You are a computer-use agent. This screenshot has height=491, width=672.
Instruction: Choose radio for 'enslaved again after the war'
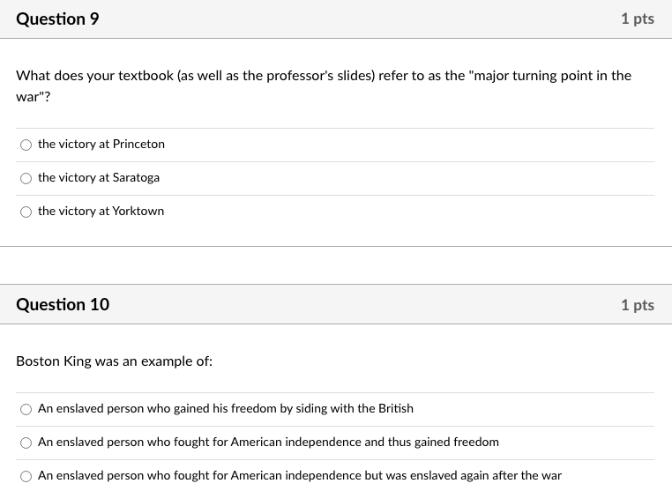click(26, 476)
